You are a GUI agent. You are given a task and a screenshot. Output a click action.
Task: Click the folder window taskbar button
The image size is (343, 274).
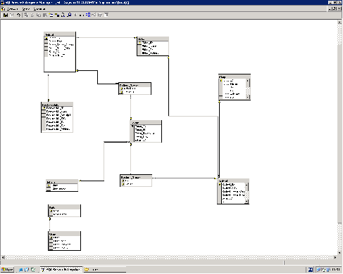coord(105,270)
